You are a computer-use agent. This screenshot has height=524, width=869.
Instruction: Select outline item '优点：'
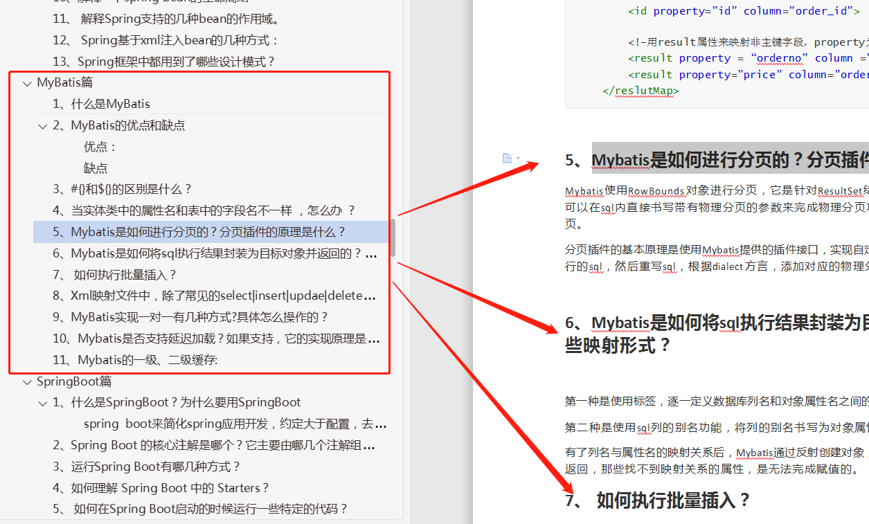point(100,147)
